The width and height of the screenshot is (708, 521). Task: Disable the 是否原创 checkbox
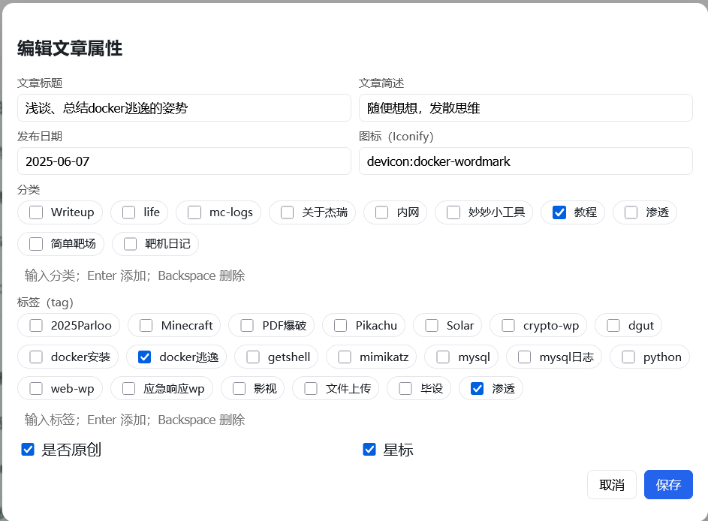[28, 449]
